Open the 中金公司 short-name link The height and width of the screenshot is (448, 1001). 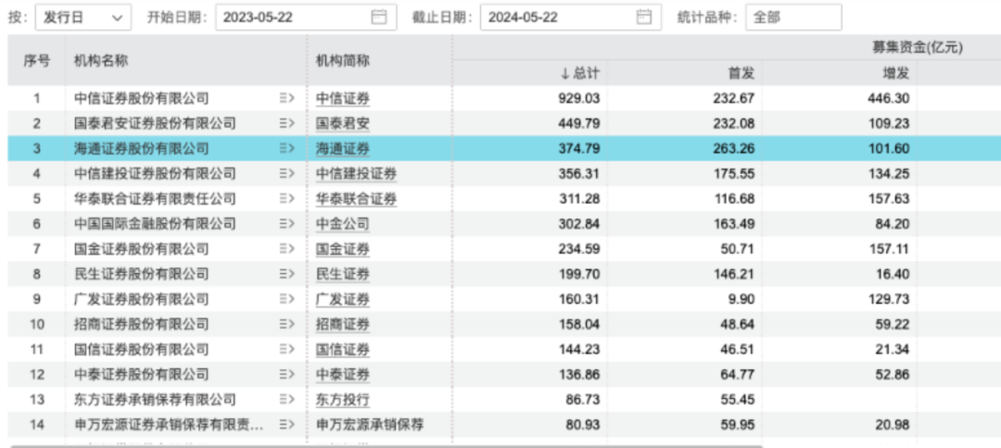(x=343, y=224)
